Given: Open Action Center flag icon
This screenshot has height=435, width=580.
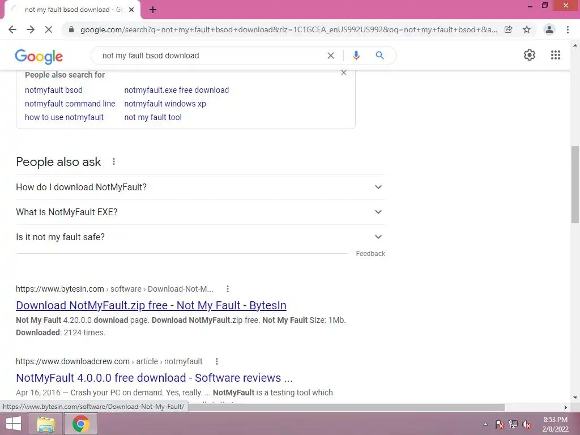Looking at the screenshot, I should pos(500,424).
